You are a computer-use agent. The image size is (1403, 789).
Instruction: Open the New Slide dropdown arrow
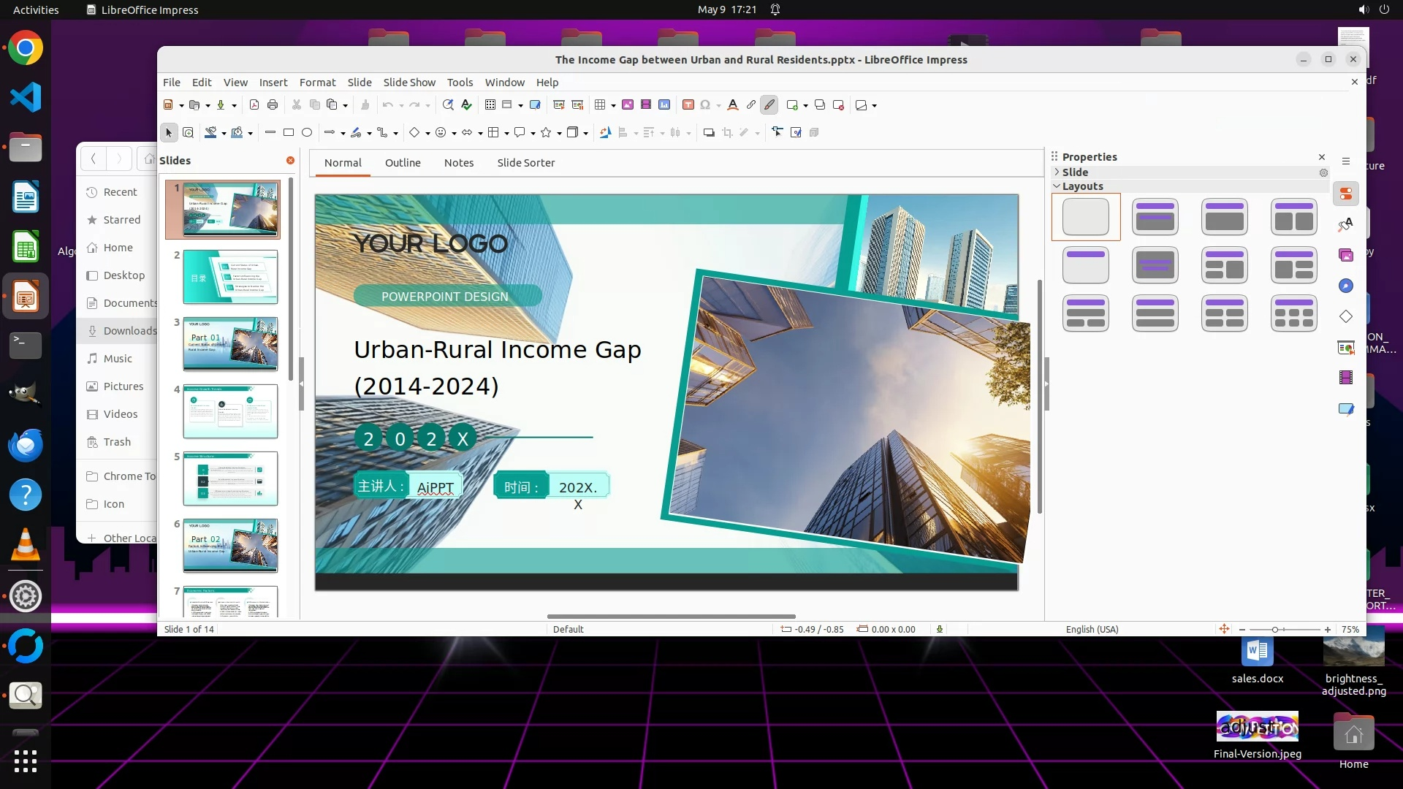click(x=805, y=105)
